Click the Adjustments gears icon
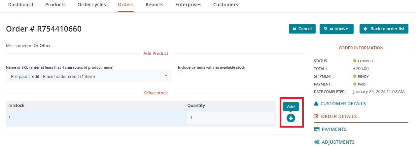 [x=317, y=142]
